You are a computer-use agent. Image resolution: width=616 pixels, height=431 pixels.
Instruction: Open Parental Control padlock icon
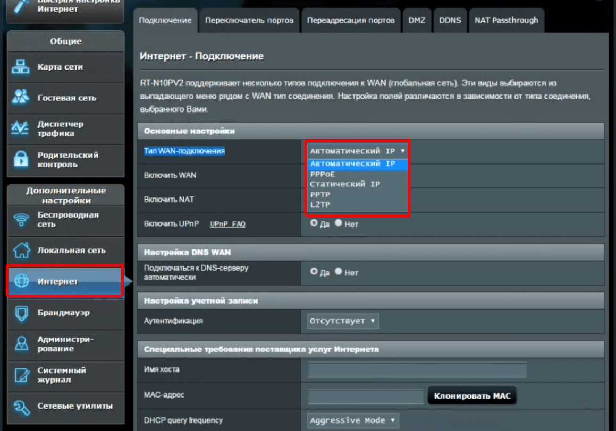pyautogui.click(x=21, y=160)
